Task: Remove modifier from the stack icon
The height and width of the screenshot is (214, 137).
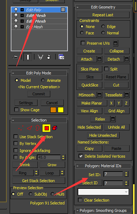Action: click(48, 57)
